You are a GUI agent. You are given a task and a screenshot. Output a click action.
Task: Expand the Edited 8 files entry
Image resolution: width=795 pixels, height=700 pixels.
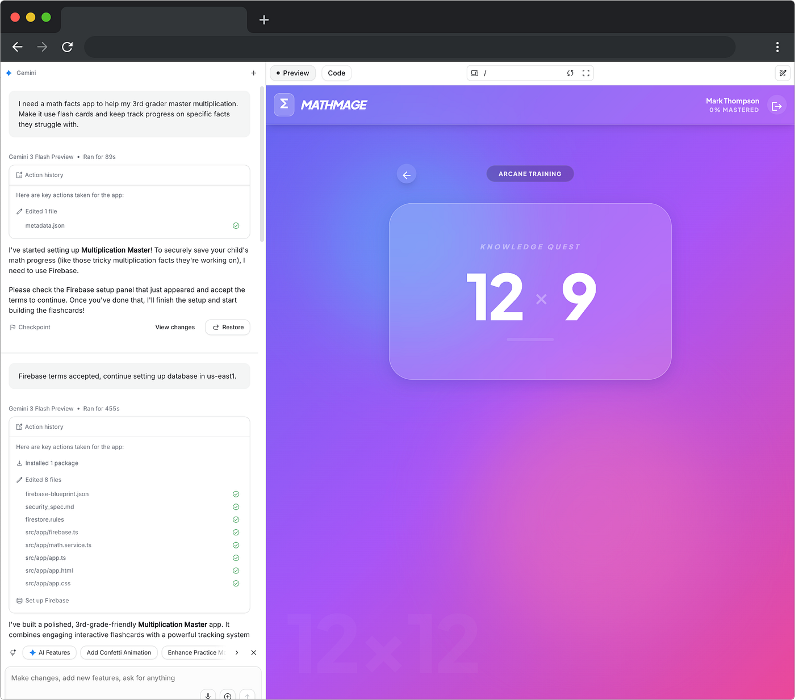39,480
